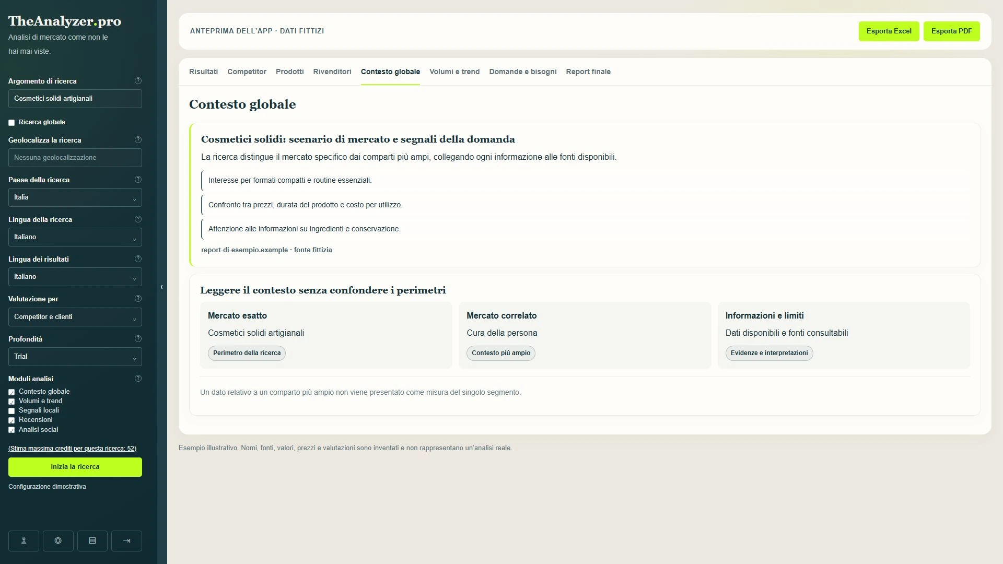Open the Lingua della ricerca dropdown
The width and height of the screenshot is (1003, 564).
[75, 237]
